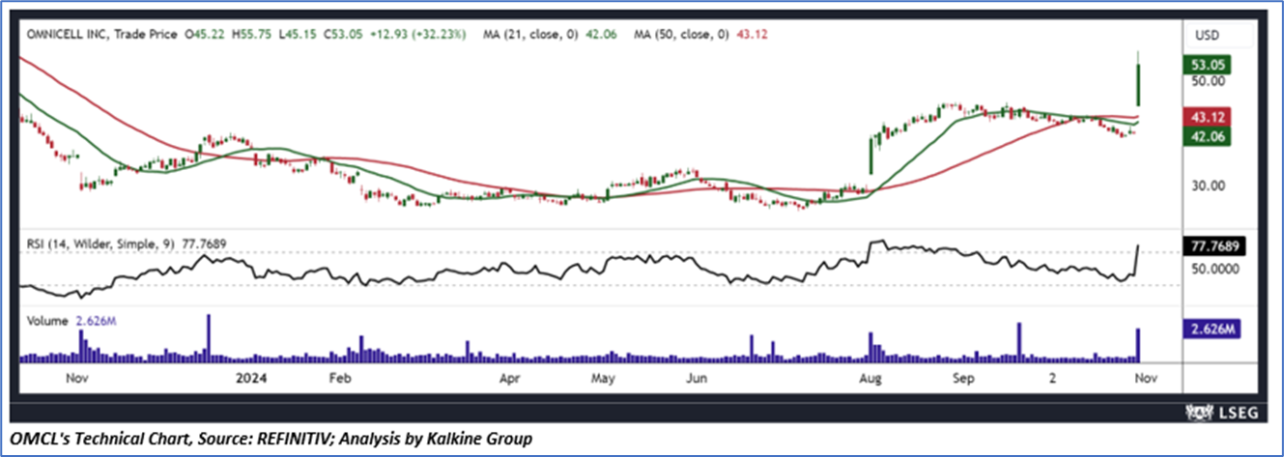Viewport: 1284px width, 457px height.
Task: Click the 50.00 price axis label
Action: coord(1208,82)
